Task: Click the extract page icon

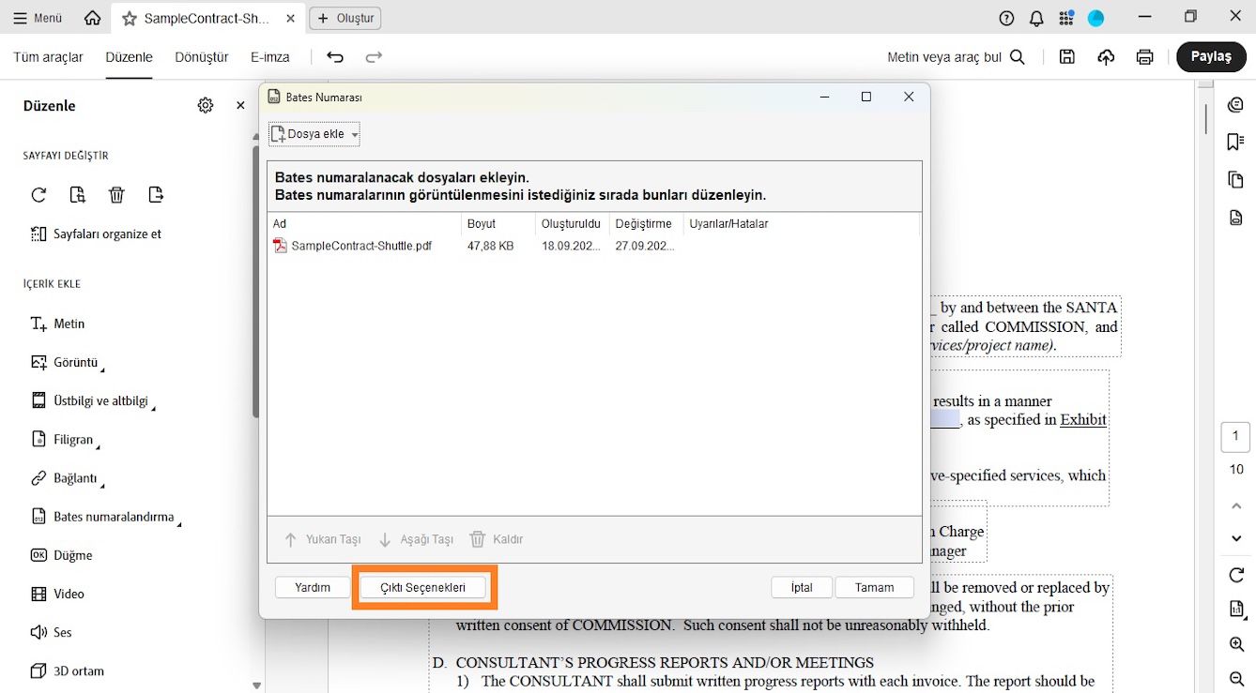Action: click(x=156, y=195)
